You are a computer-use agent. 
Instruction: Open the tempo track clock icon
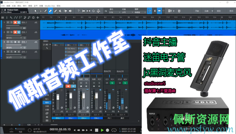pos(33,18)
